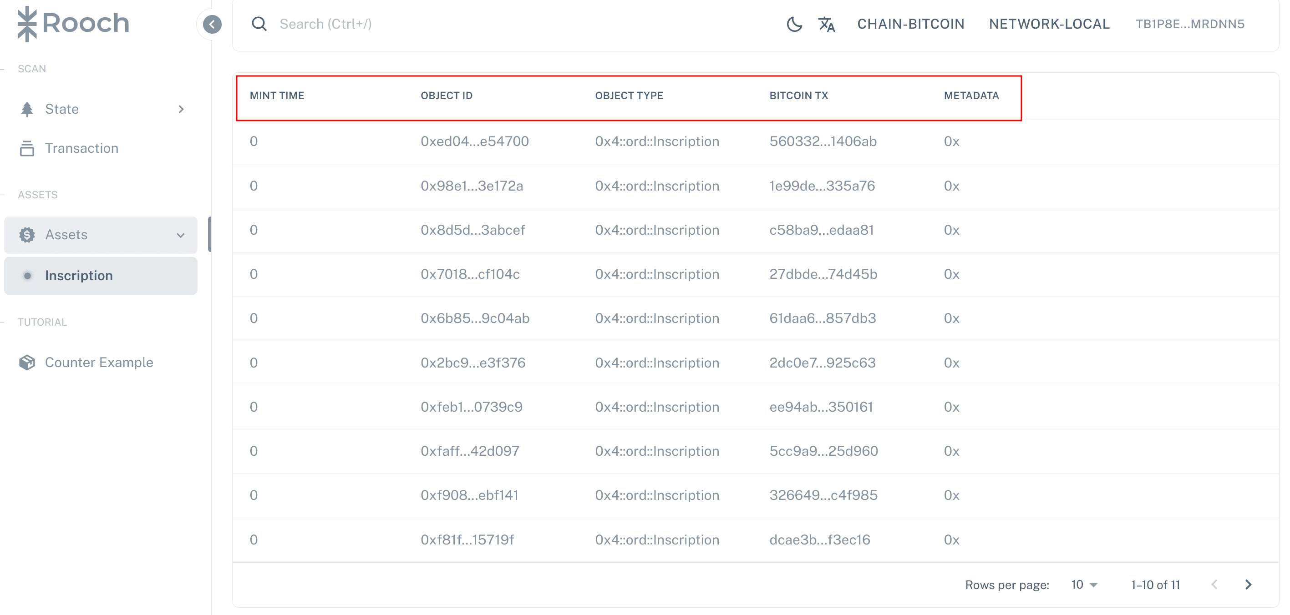Click object ID 0xfaff...42d097

click(470, 451)
